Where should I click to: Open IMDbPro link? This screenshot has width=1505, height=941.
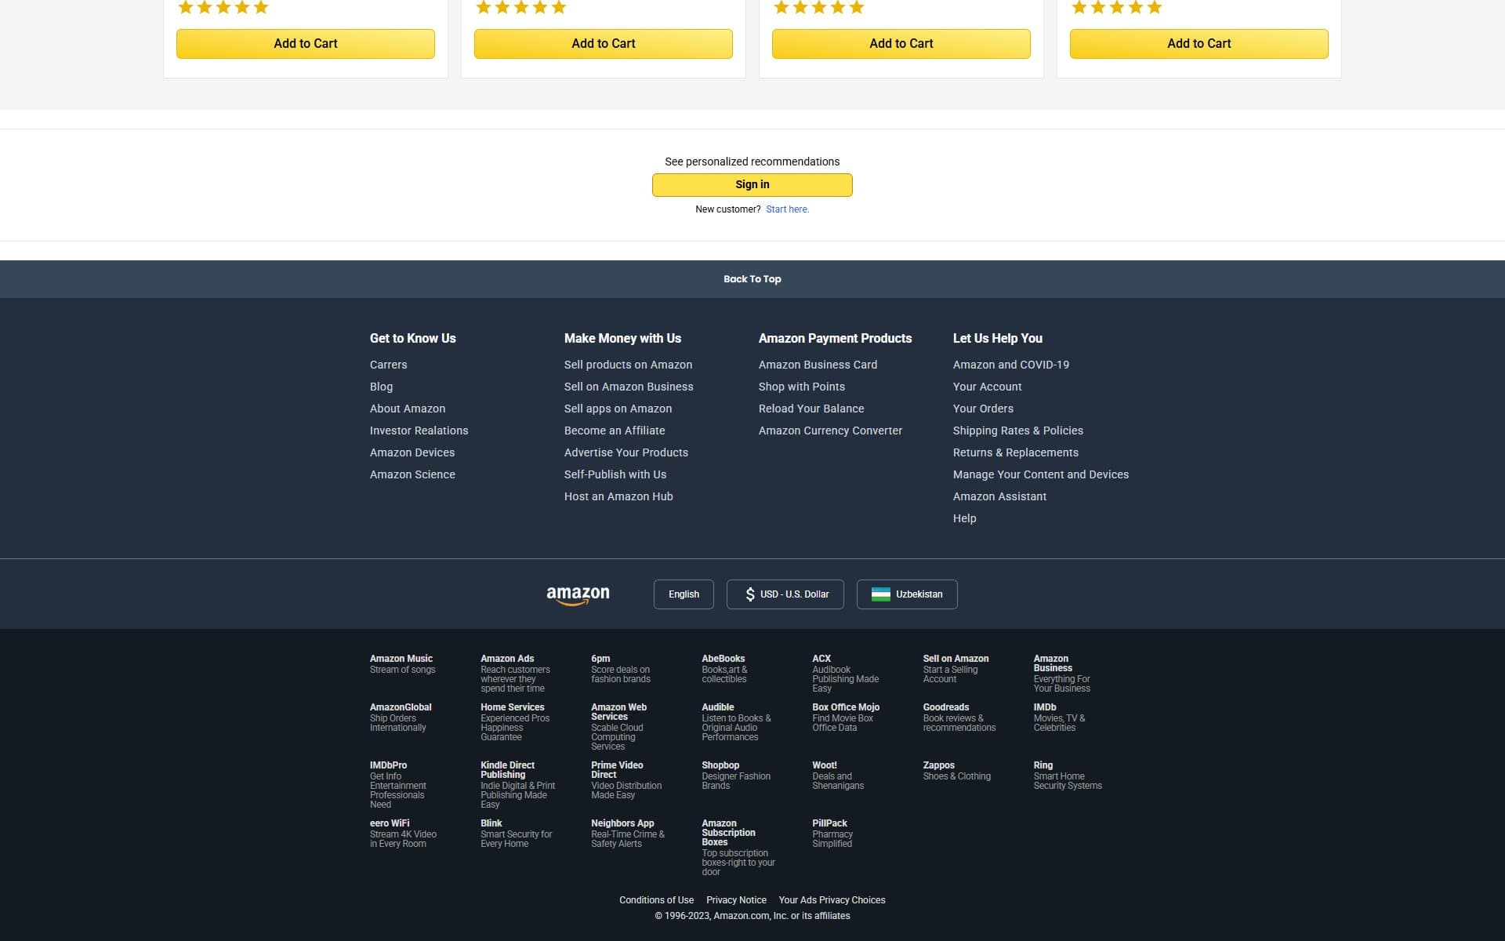(397, 785)
